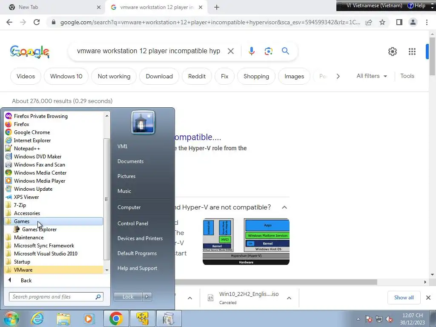Clear the Google search box text
The image size is (436, 327).
coord(230,51)
